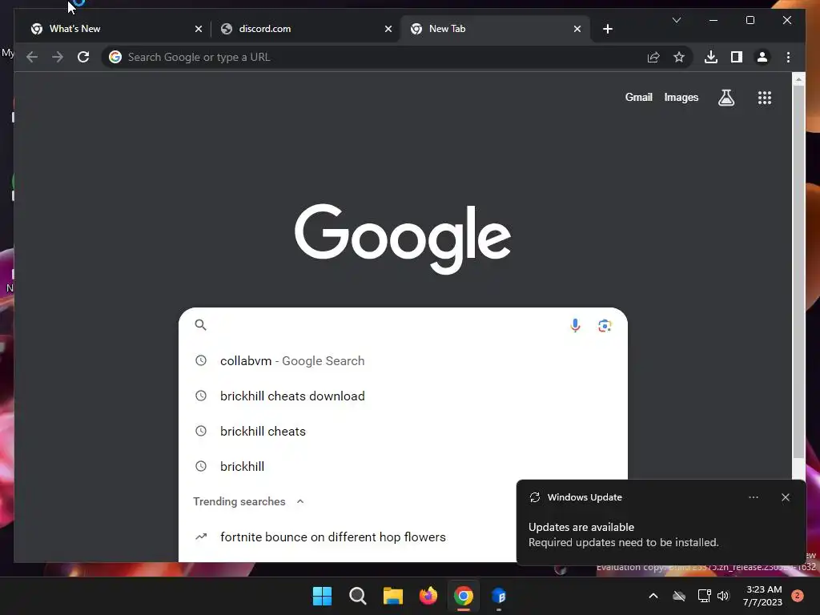Select the collabvm search history suggestion
820x615 pixels.
[403, 361]
